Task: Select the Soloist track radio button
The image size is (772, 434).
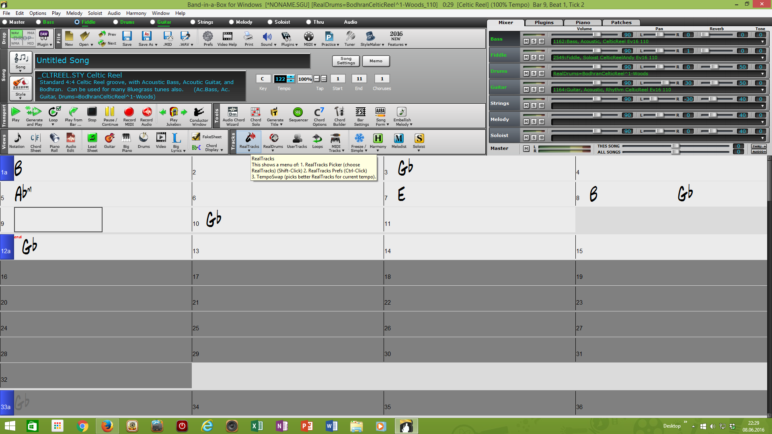Action: tap(270, 22)
